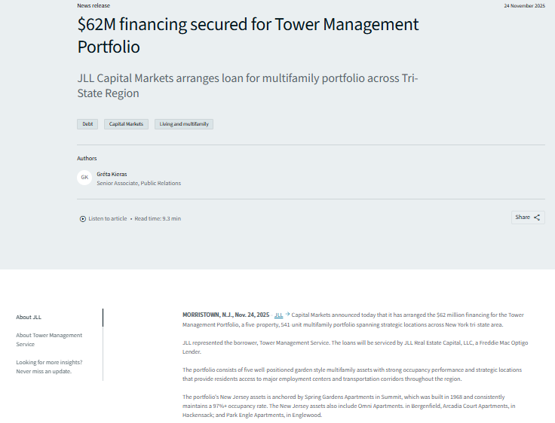
Task: Jump to About Tower Management Service section
Action: coord(49,339)
